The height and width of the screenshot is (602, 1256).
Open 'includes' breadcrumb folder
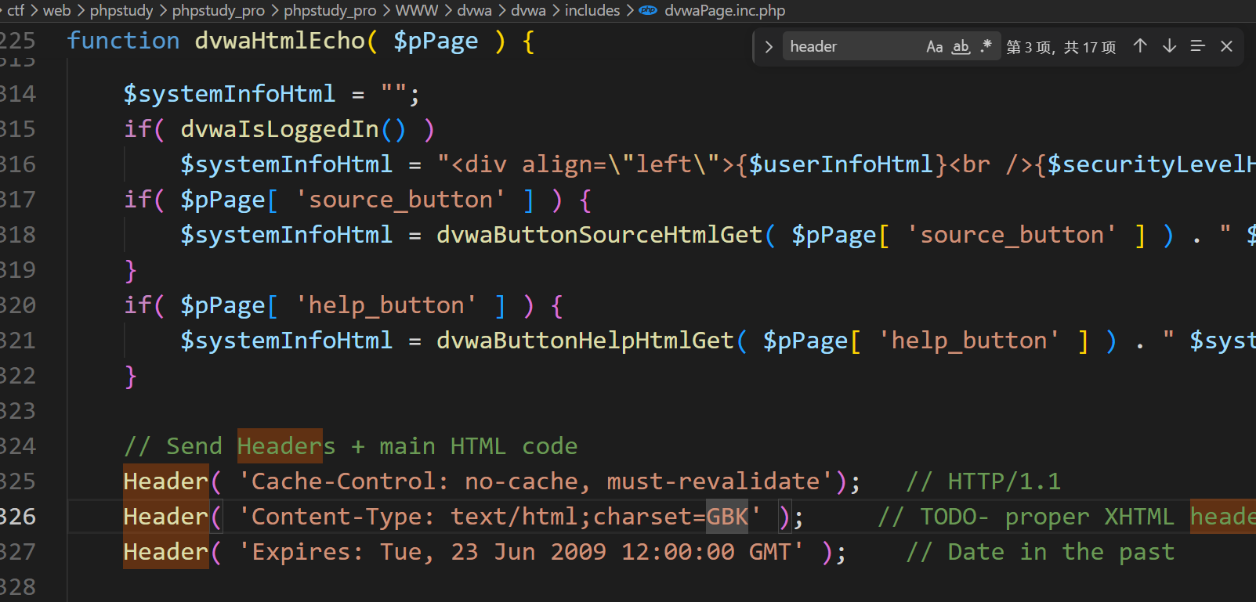tap(592, 11)
